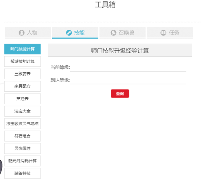
Task: Select 装备特技 in the sidebar
Action: 22,173
